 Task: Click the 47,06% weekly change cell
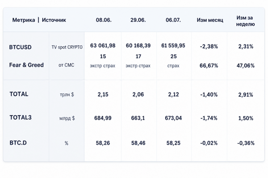[x=246, y=65]
